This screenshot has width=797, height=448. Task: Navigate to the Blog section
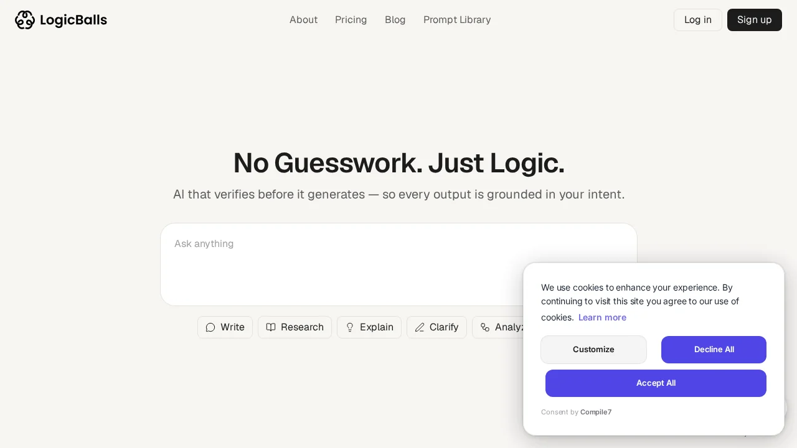[x=395, y=20]
